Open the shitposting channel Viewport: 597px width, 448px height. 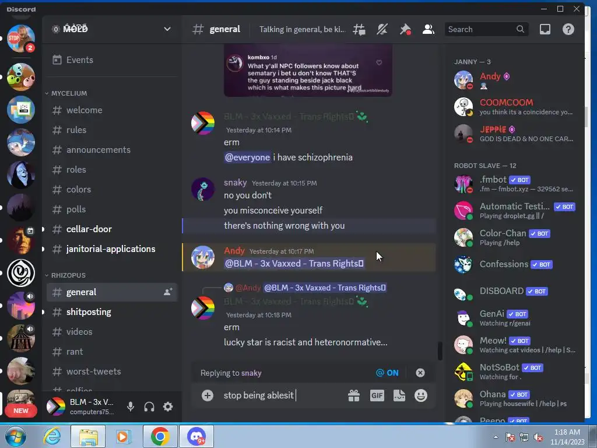(111, 312)
